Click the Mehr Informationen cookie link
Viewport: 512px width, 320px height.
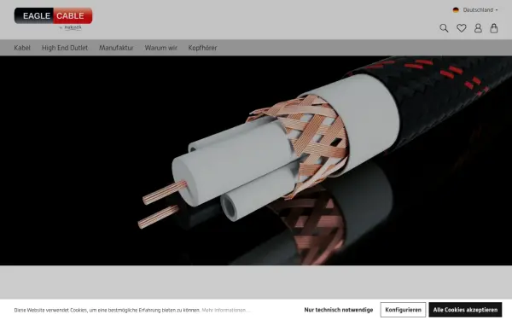tap(225, 310)
